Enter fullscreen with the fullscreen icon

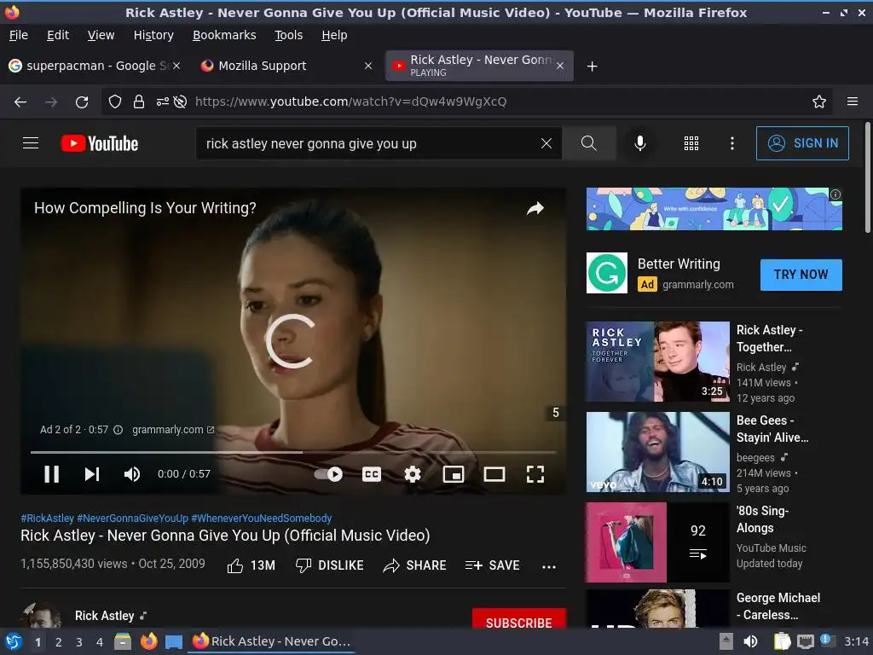[x=535, y=474]
